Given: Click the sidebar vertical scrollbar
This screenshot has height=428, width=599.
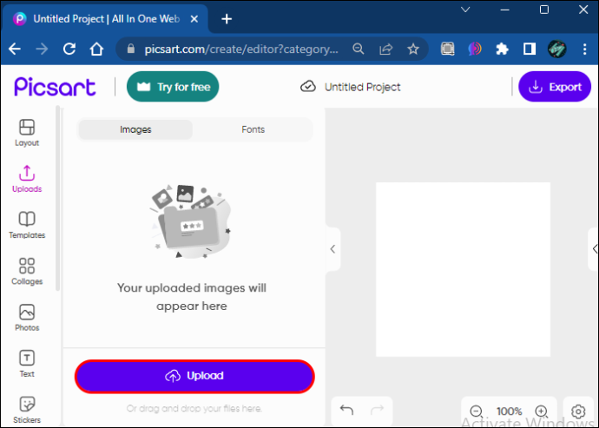Looking at the screenshot, I should click(x=57, y=198).
